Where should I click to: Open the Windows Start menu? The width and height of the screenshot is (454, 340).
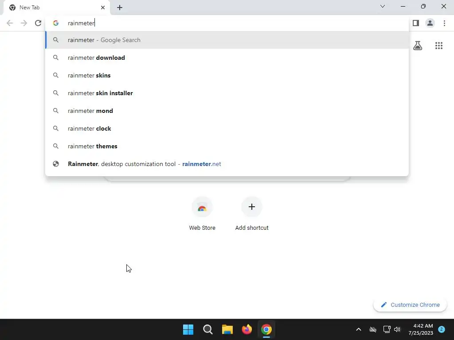tap(188, 329)
